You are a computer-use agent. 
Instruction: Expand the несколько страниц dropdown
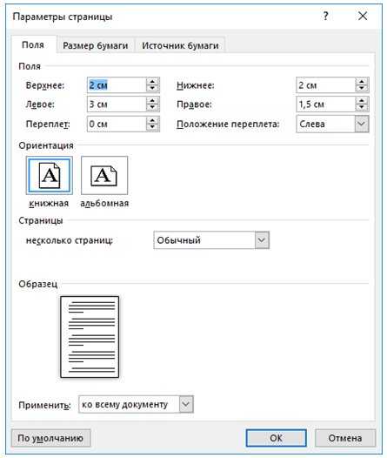(262, 240)
